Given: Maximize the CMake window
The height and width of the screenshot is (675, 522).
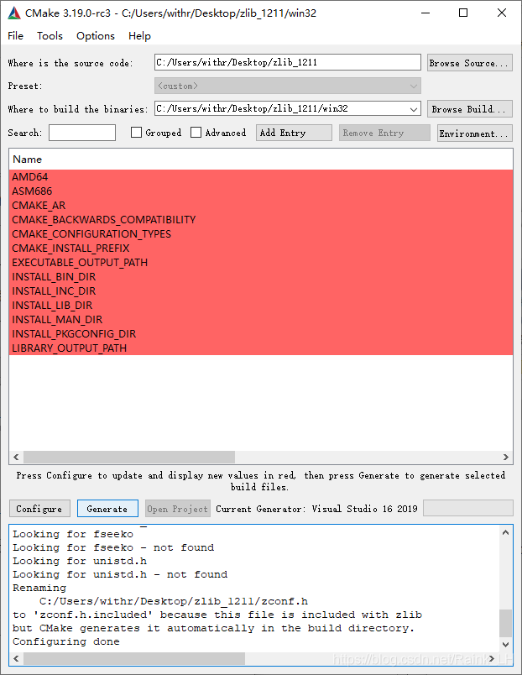Looking at the screenshot, I should pyautogui.click(x=463, y=13).
